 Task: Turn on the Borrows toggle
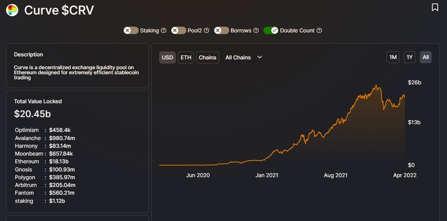click(x=222, y=30)
